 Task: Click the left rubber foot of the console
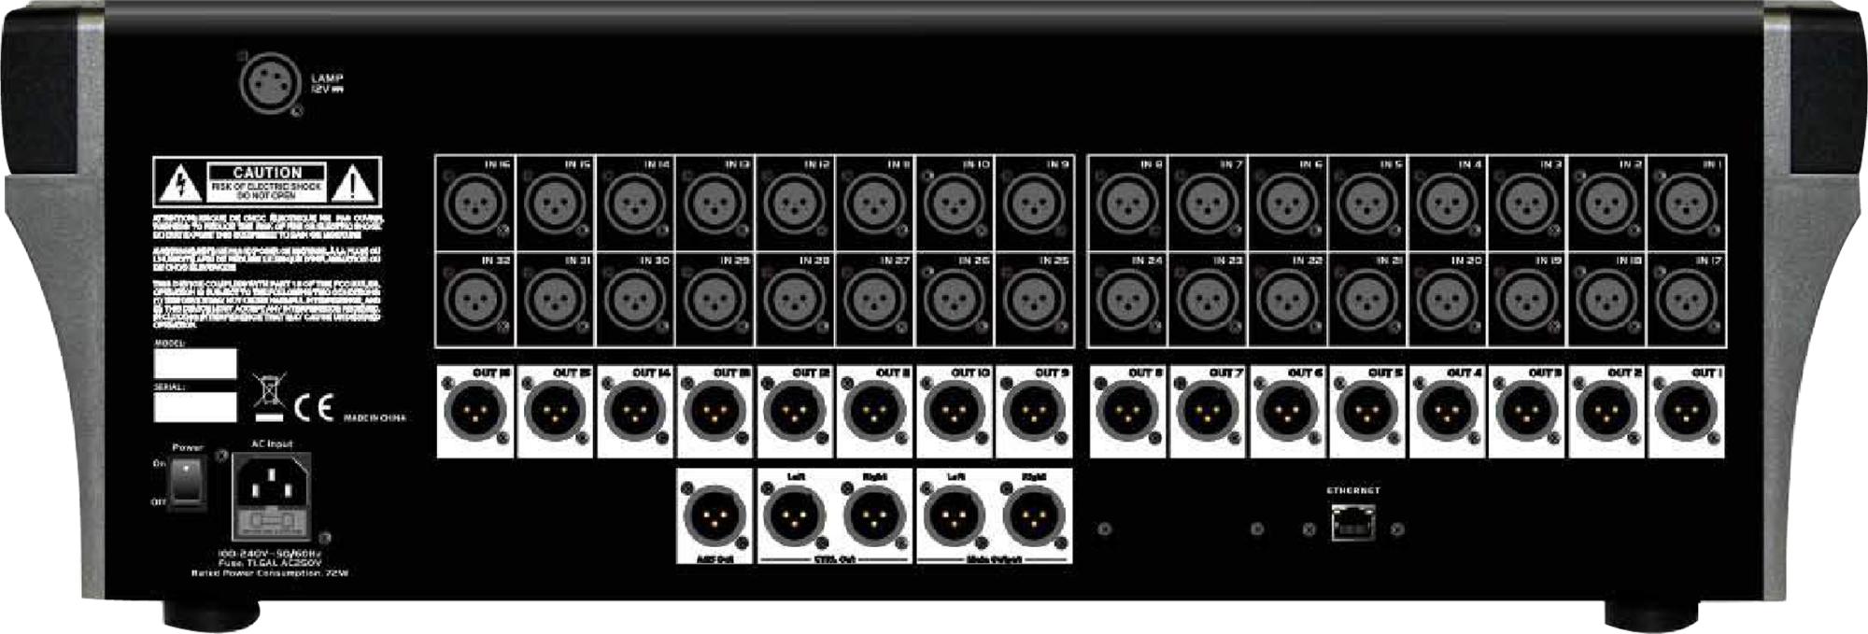tap(212, 614)
